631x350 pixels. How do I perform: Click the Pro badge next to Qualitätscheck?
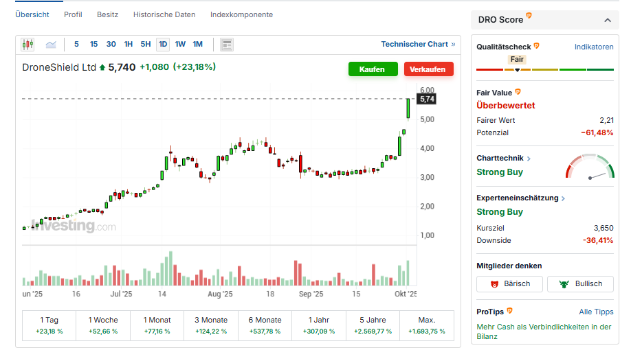click(536, 46)
